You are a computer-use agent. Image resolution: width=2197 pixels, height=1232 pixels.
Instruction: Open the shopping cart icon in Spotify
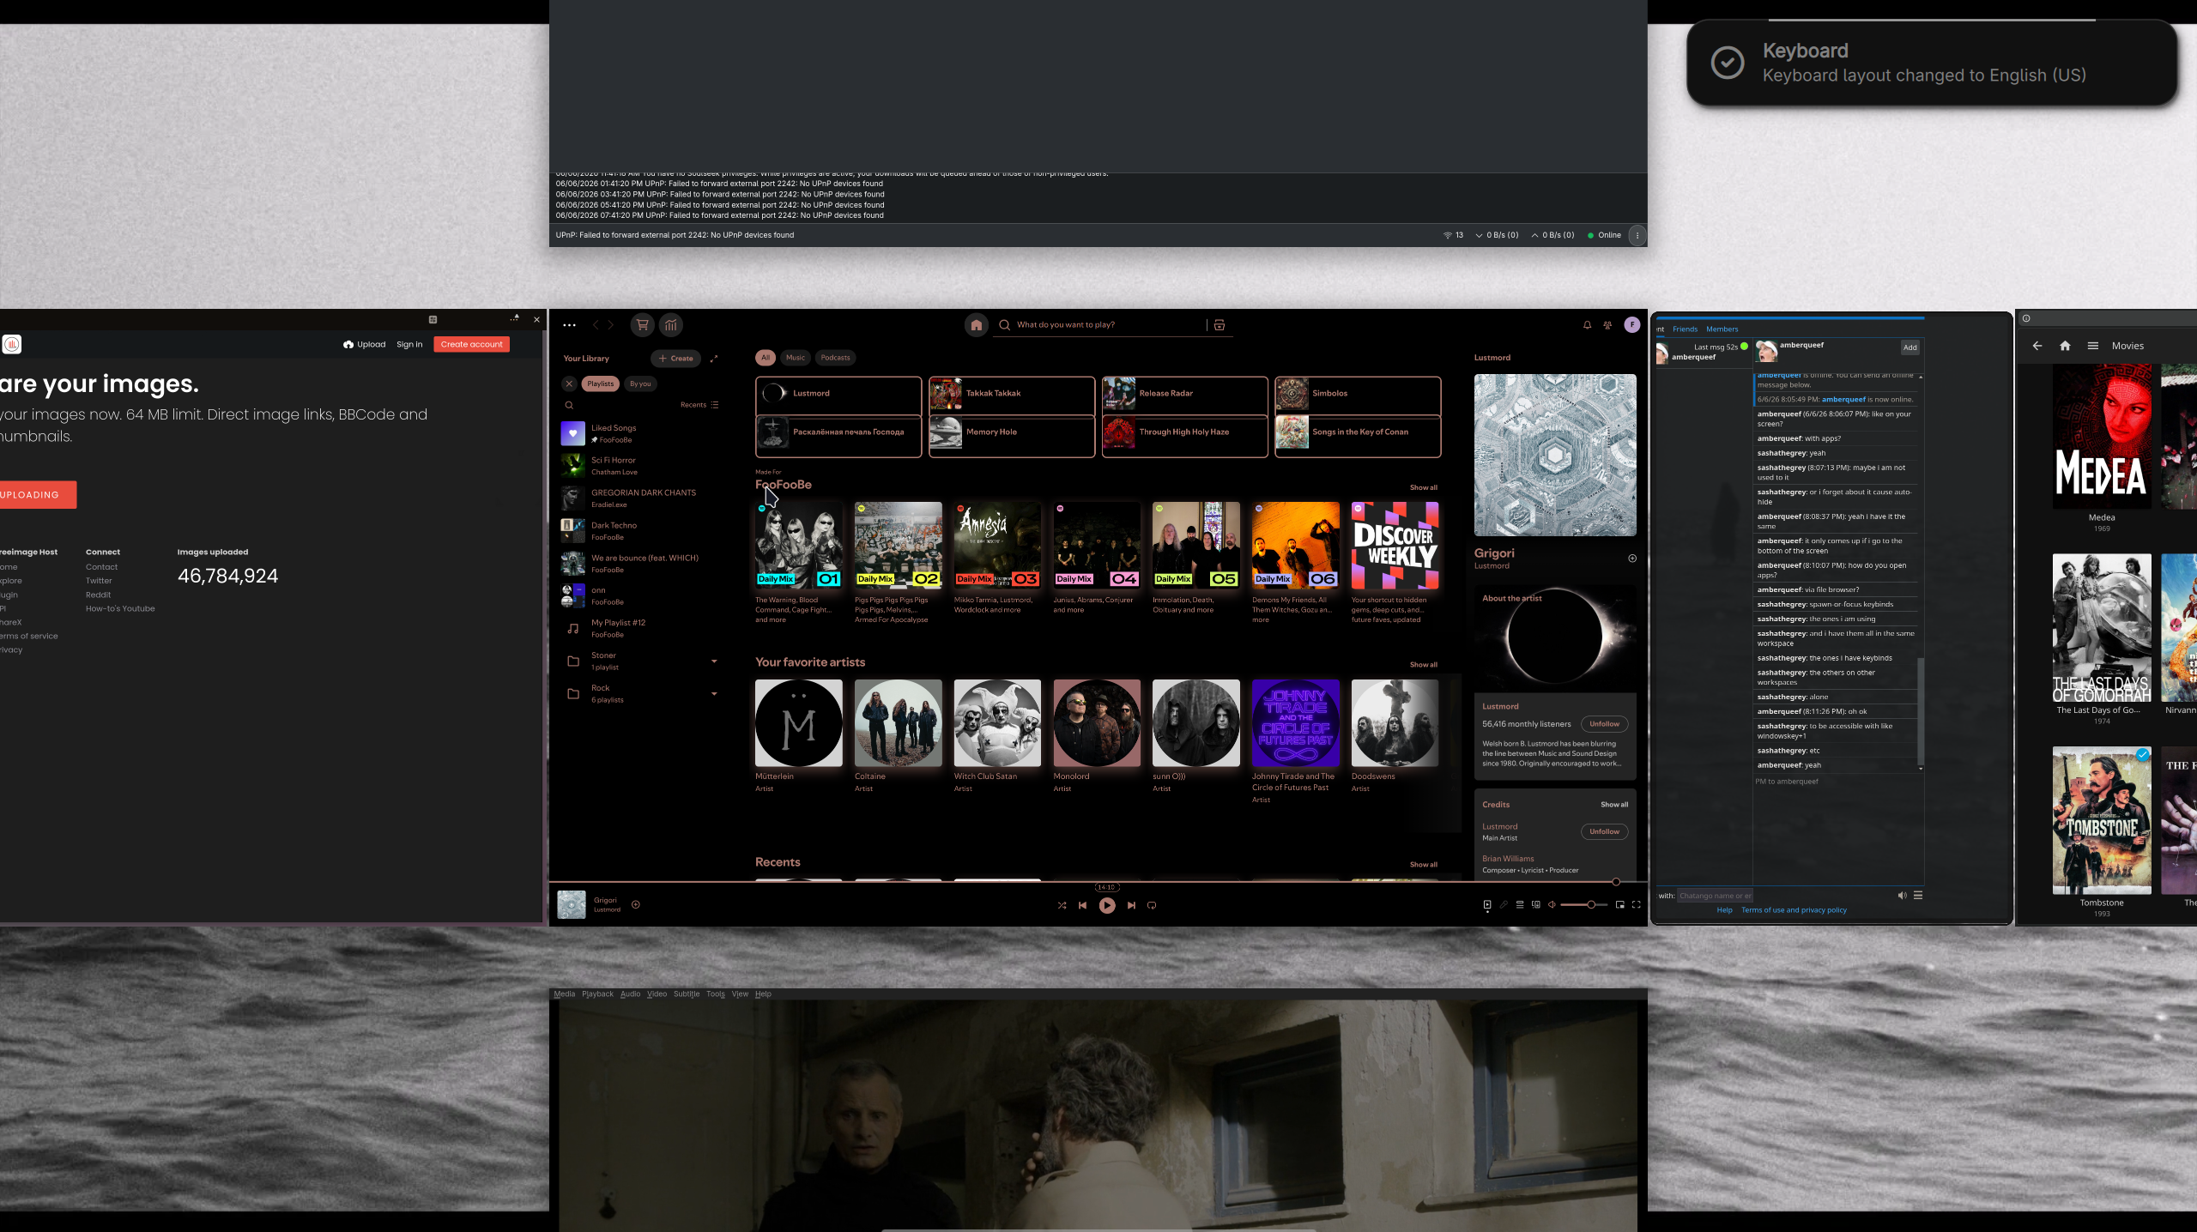[x=642, y=325]
